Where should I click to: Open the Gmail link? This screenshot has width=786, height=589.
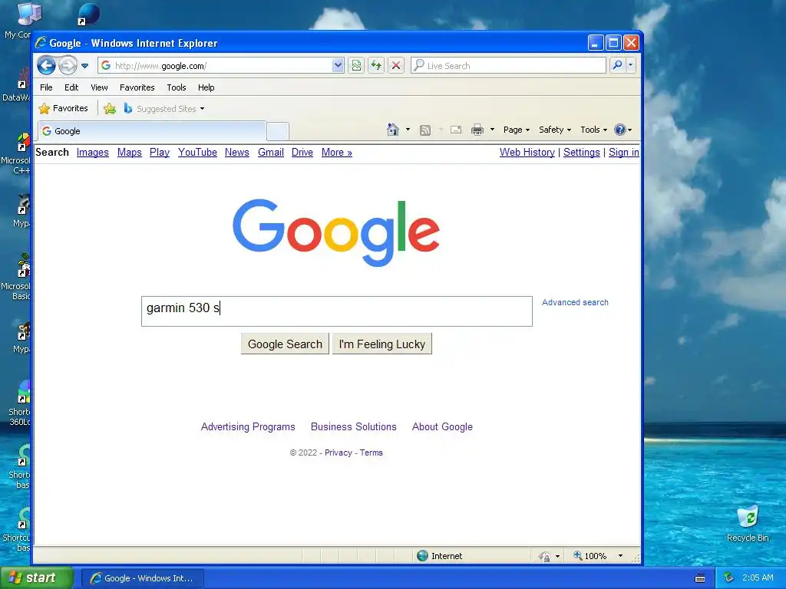[x=271, y=153]
